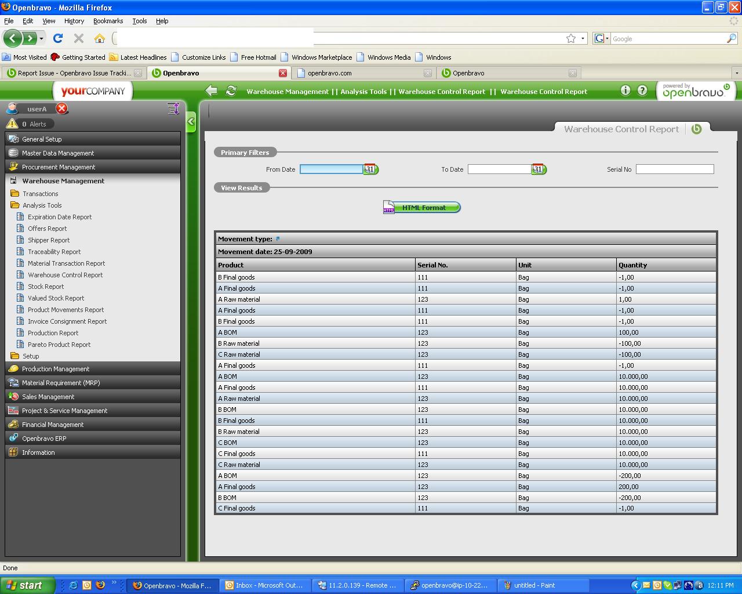Click the Openbravo back arrow icon
Screen dimensions: 742x594
[212, 91]
